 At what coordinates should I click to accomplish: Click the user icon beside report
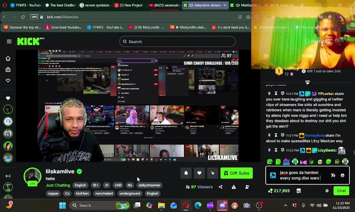(x=247, y=187)
